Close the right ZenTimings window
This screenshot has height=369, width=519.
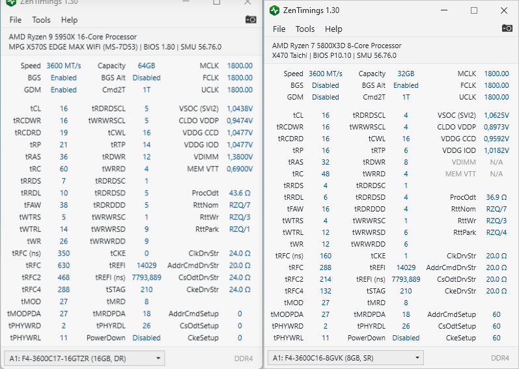[x=504, y=10]
